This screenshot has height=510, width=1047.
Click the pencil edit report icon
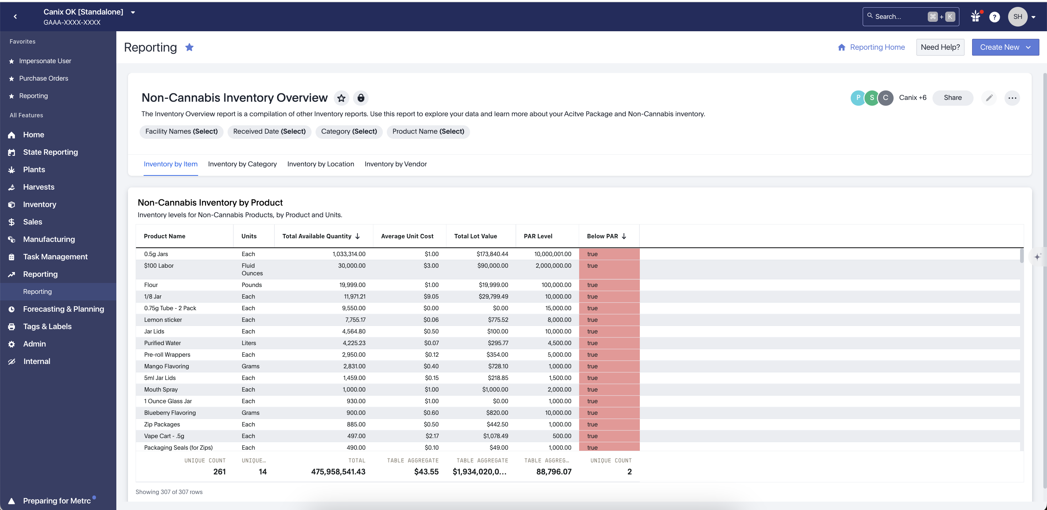point(989,98)
